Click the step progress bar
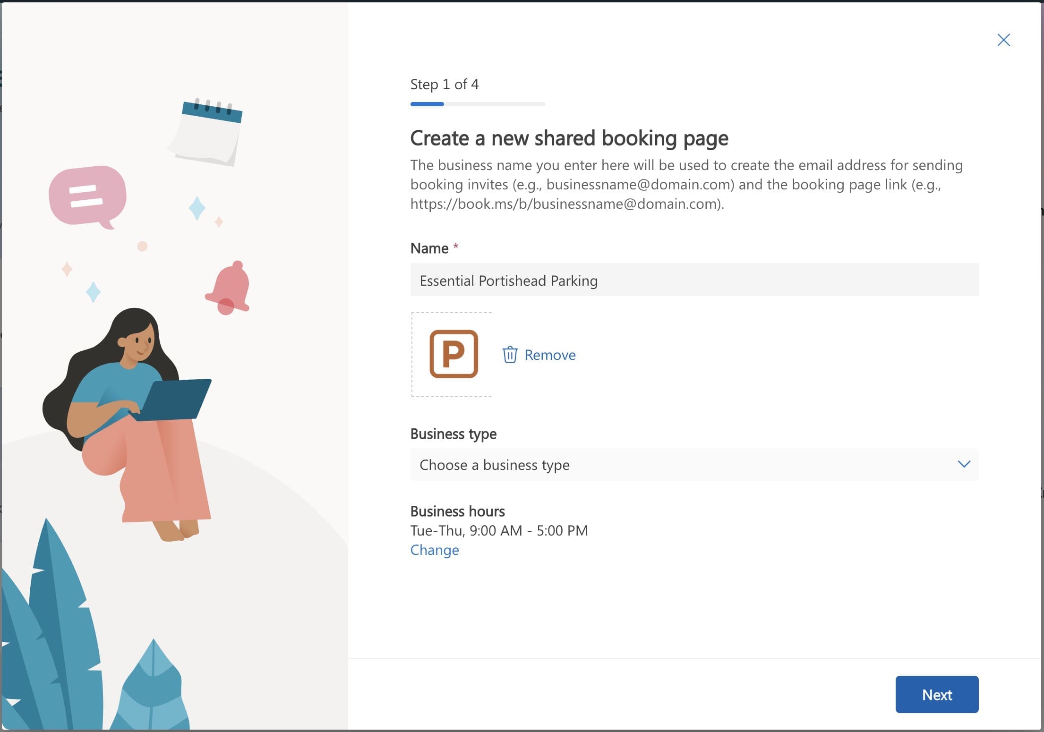 point(477,104)
